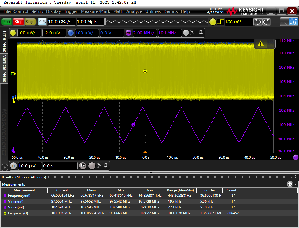The image size is (299, 228).
Task: Open the Math menu
Action: [118, 11]
